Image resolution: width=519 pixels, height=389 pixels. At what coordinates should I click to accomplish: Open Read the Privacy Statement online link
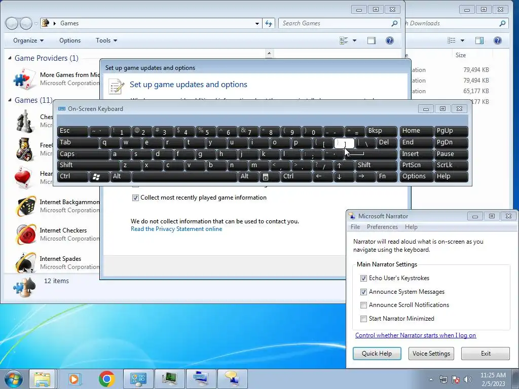176,229
